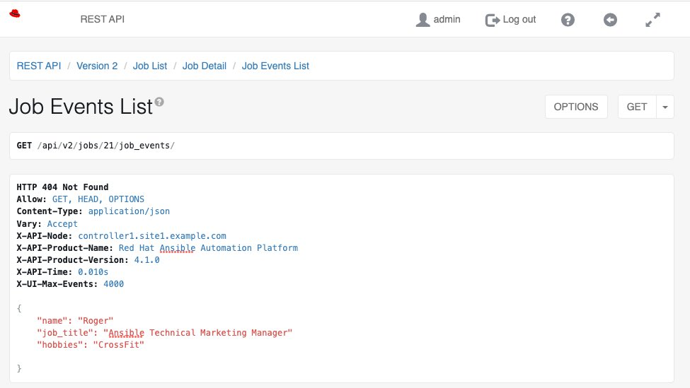Open the REST API breadcrumb link
This screenshot has width=690, height=388.
(x=39, y=66)
